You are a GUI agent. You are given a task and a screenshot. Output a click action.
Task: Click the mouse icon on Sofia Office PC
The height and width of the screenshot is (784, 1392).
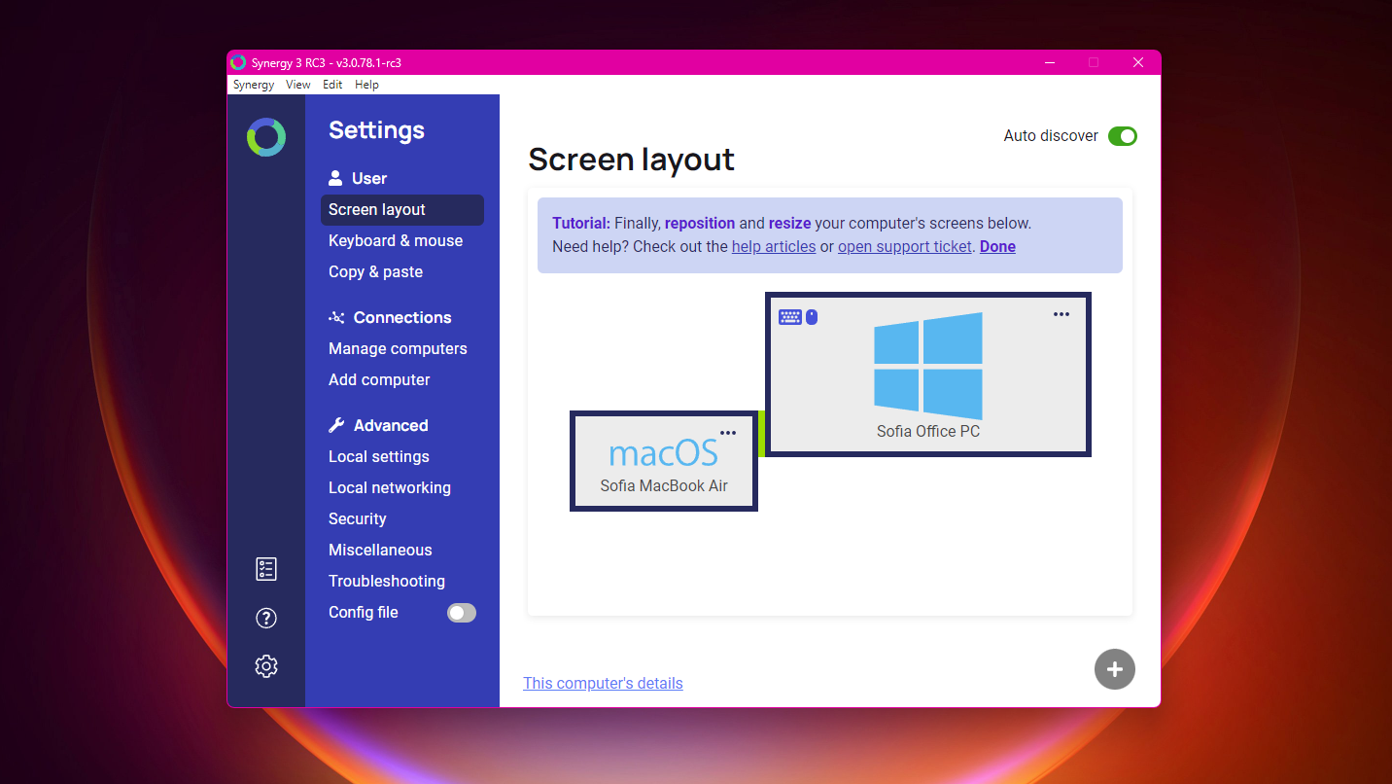(812, 317)
